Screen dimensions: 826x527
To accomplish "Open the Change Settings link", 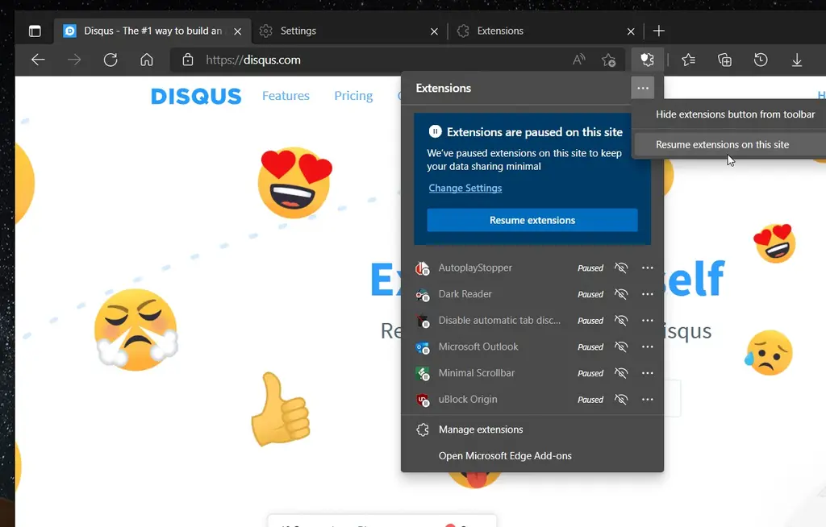I will click(x=465, y=188).
